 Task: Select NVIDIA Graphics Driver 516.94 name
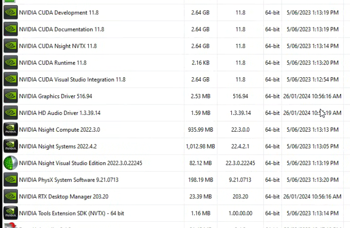pos(56,96)
